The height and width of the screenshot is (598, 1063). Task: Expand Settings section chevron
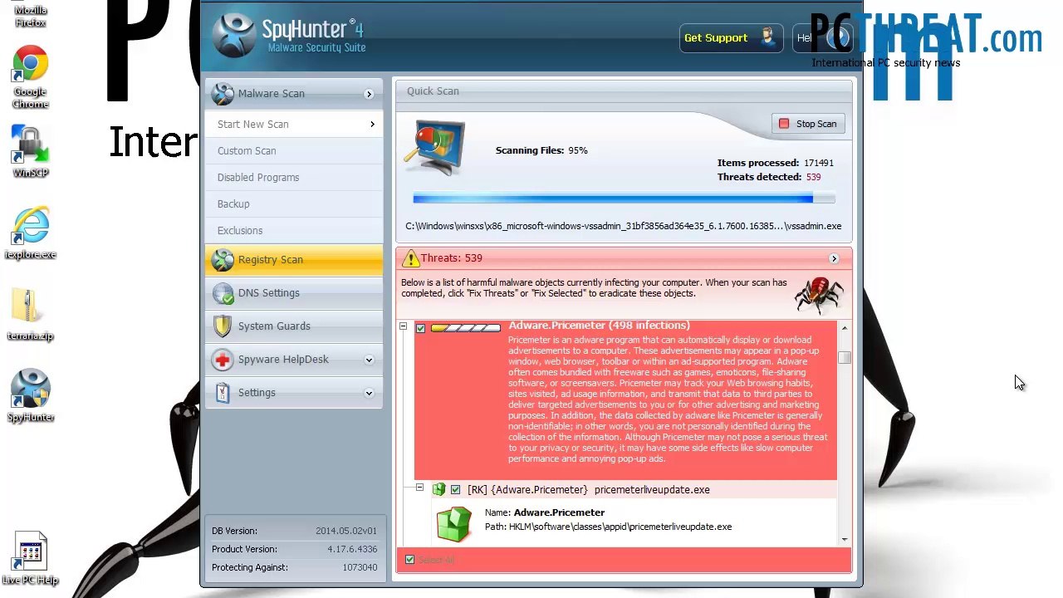coord(369,393)
